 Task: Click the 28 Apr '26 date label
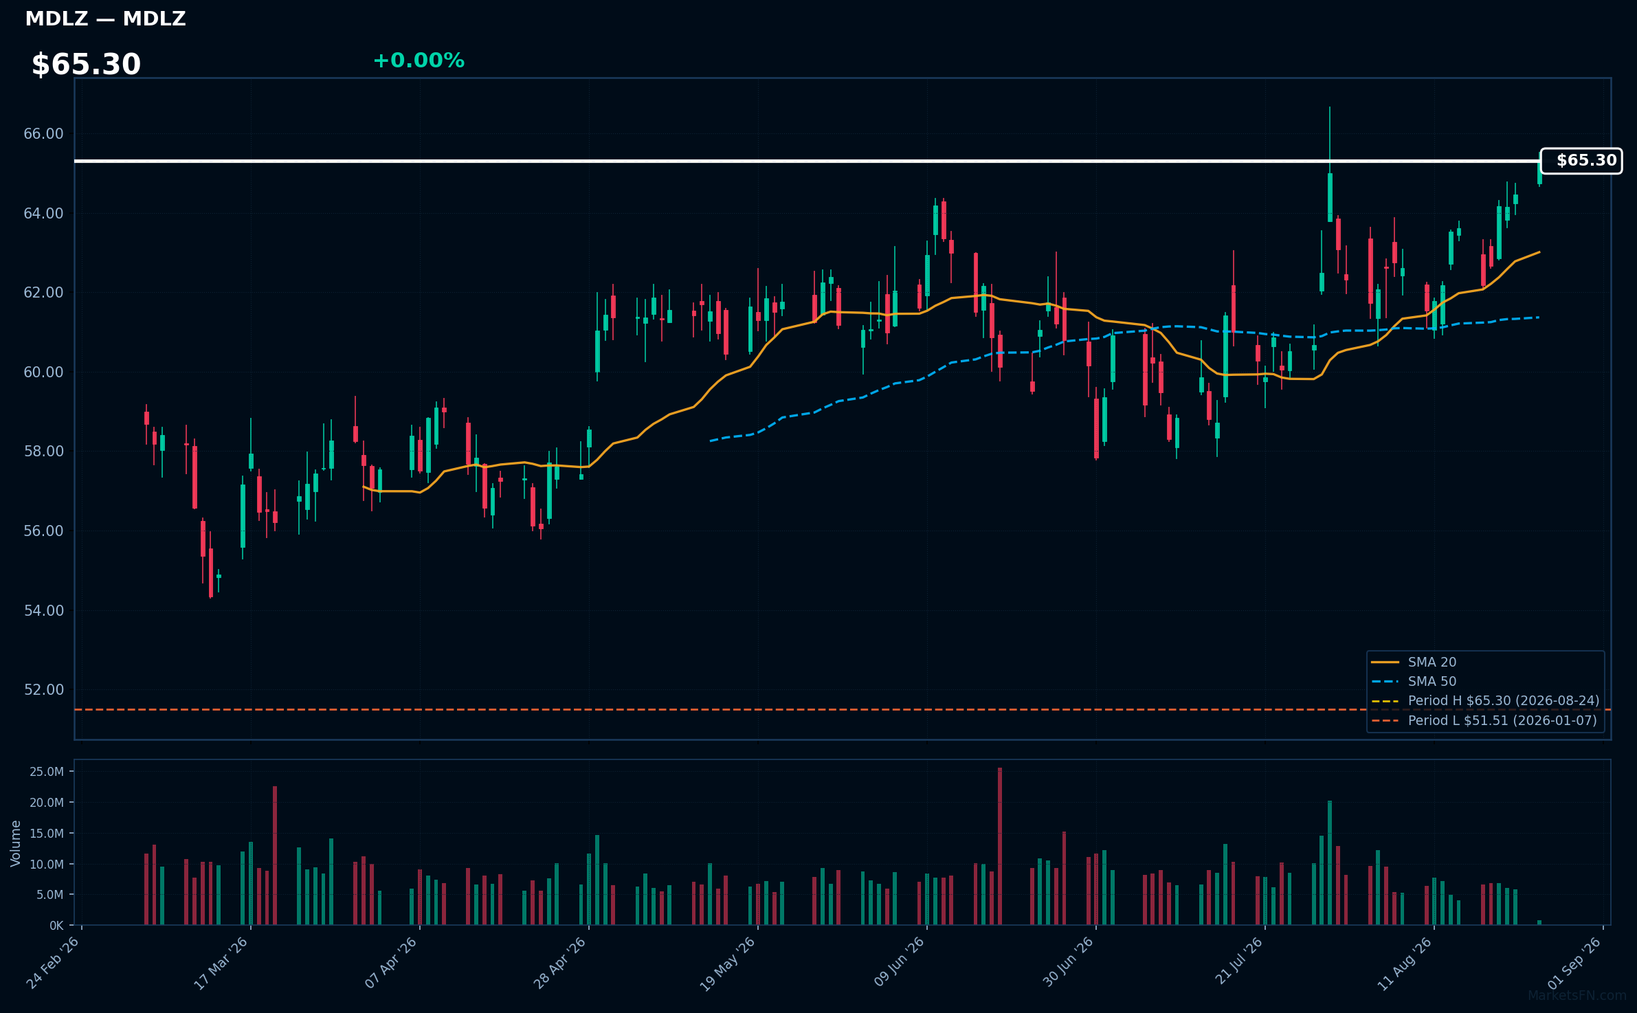(x=559, y=962)
